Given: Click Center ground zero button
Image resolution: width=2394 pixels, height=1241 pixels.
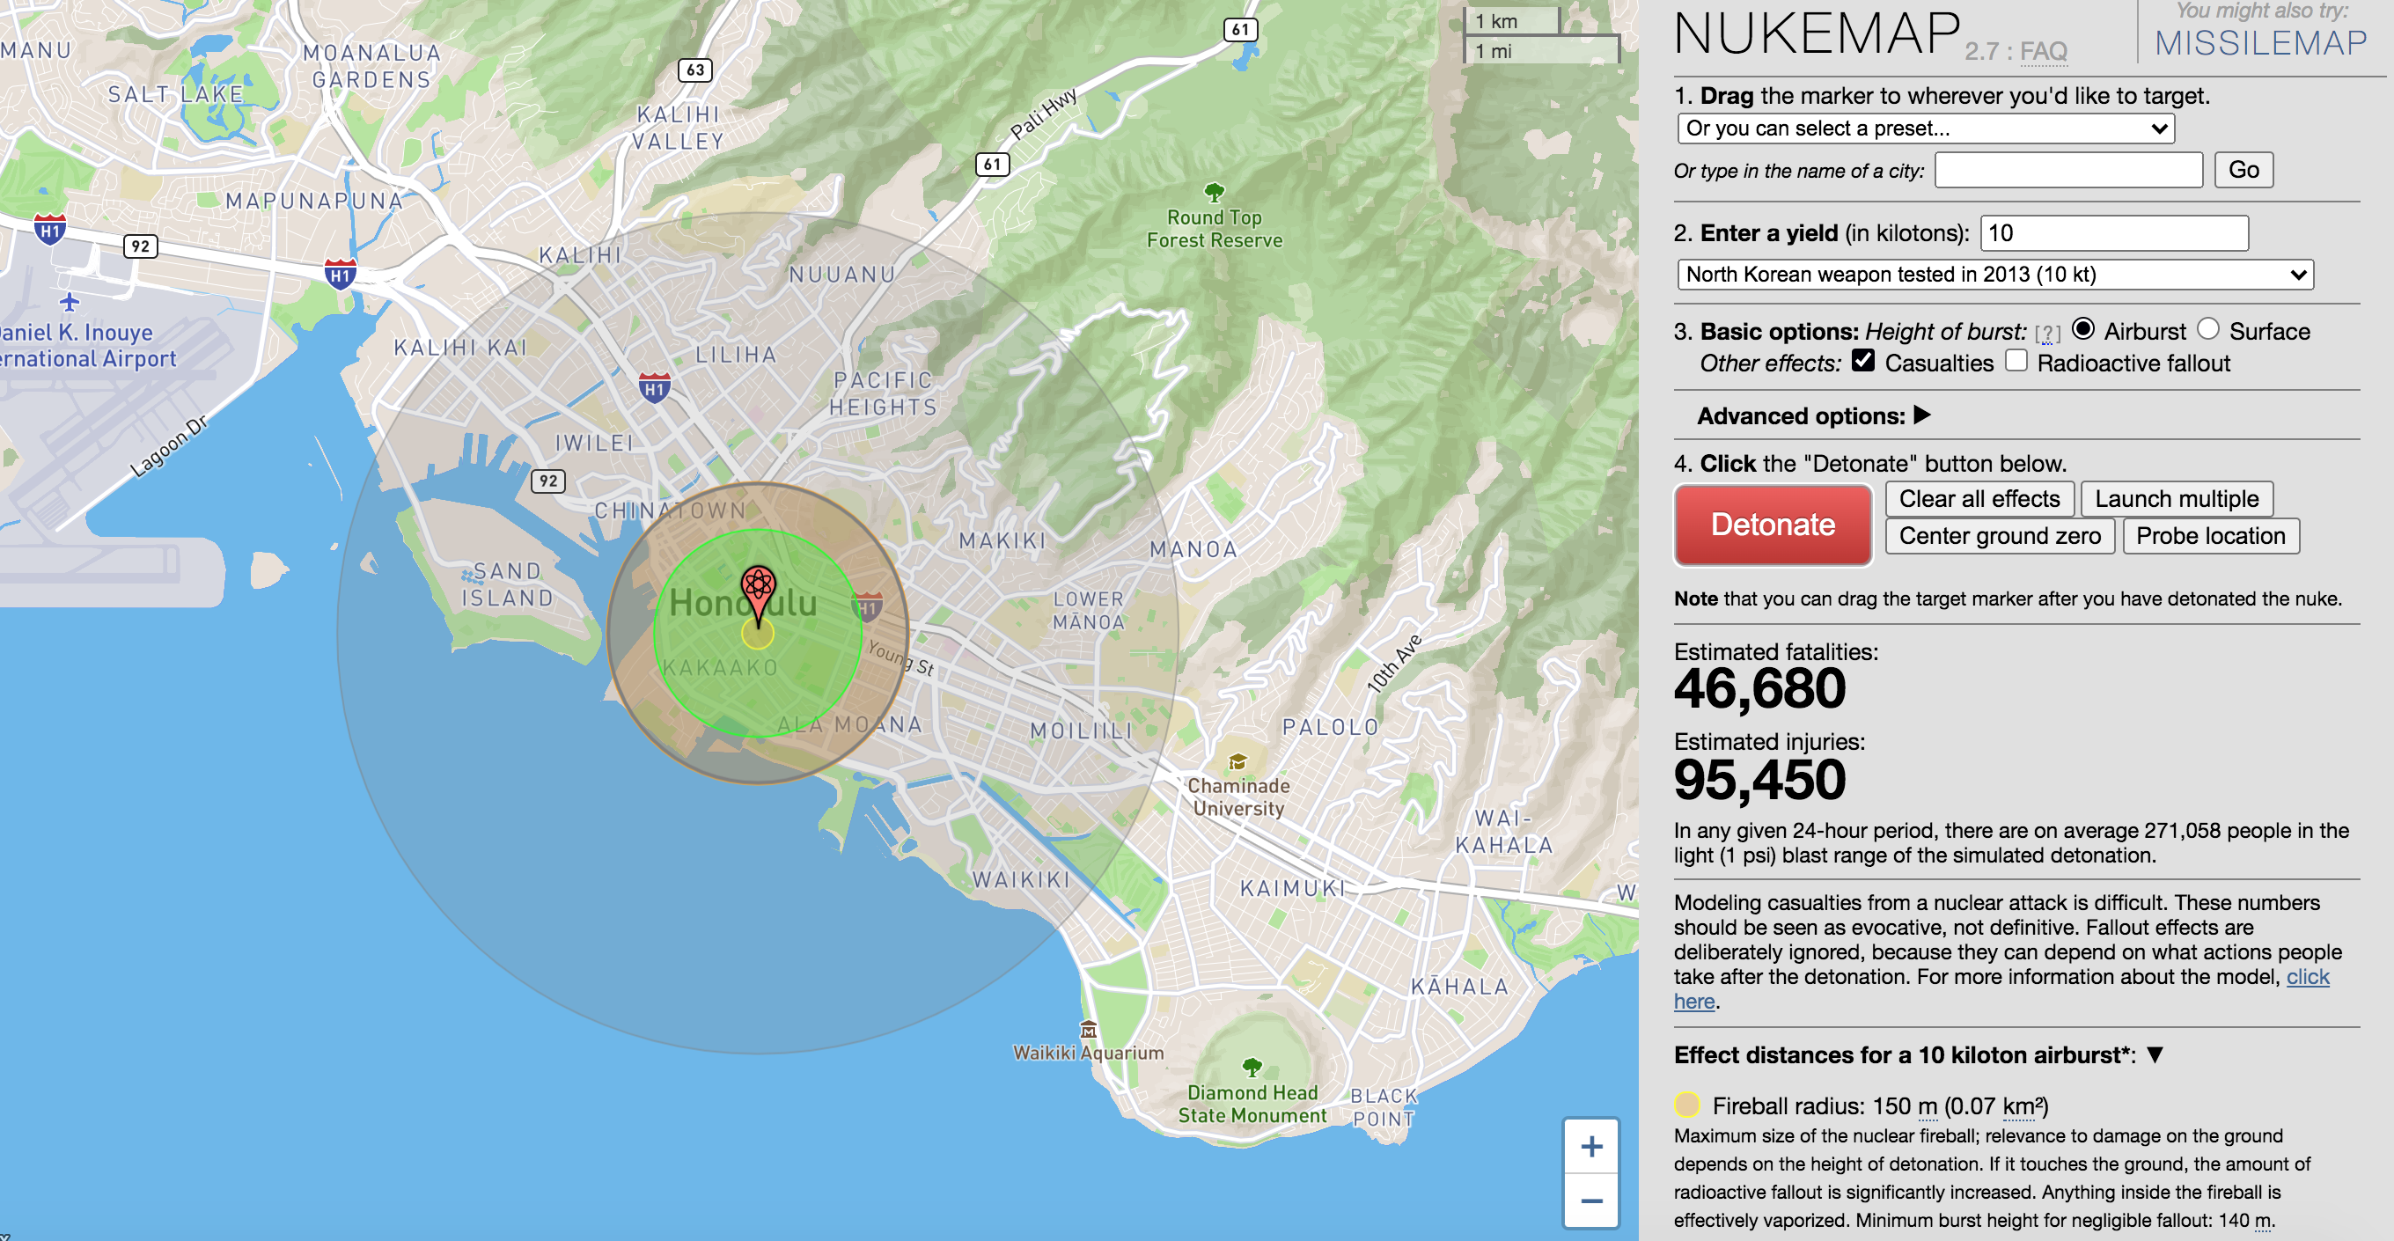Looking at the screenshot, I should pos(1999,536).
